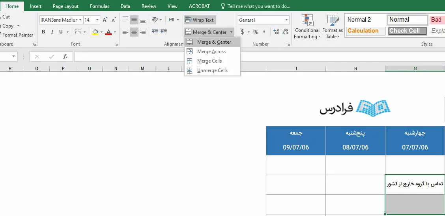Open Conditional Formatting menu

(307, 27)
